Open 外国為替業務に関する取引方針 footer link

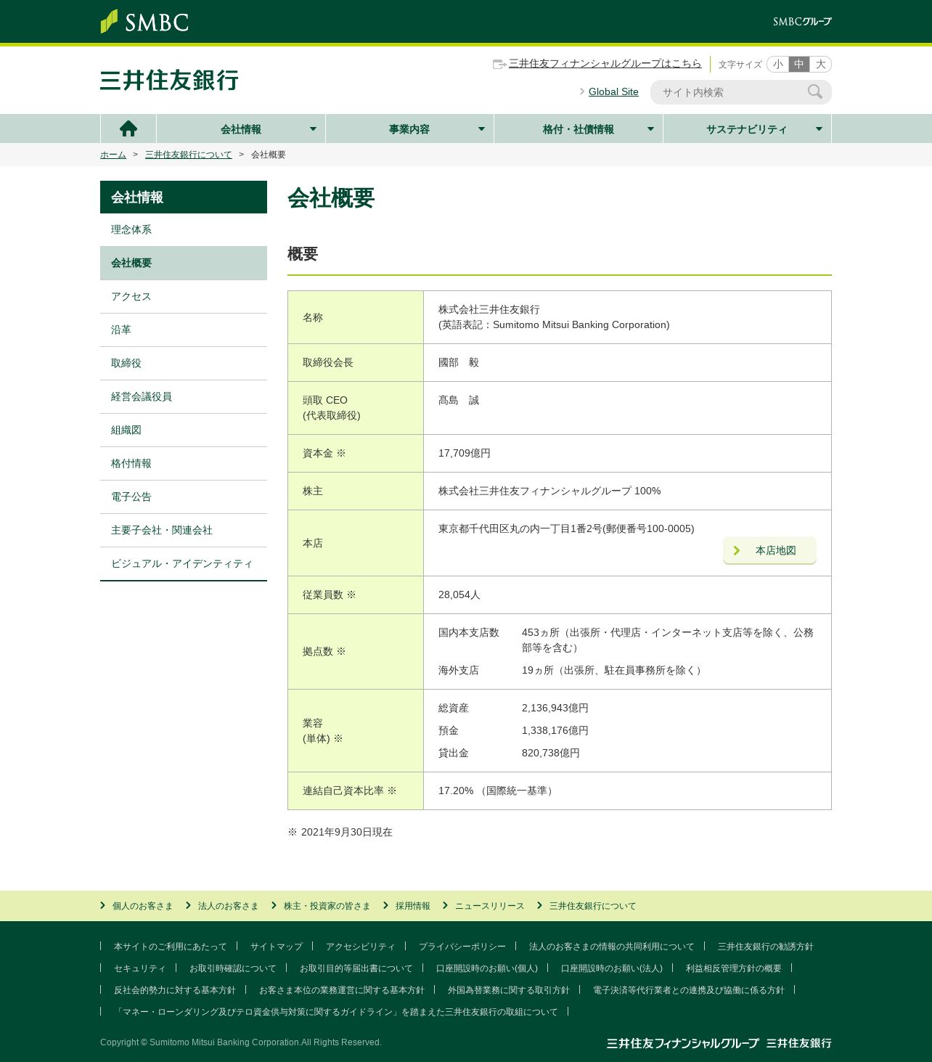[508, 990]
